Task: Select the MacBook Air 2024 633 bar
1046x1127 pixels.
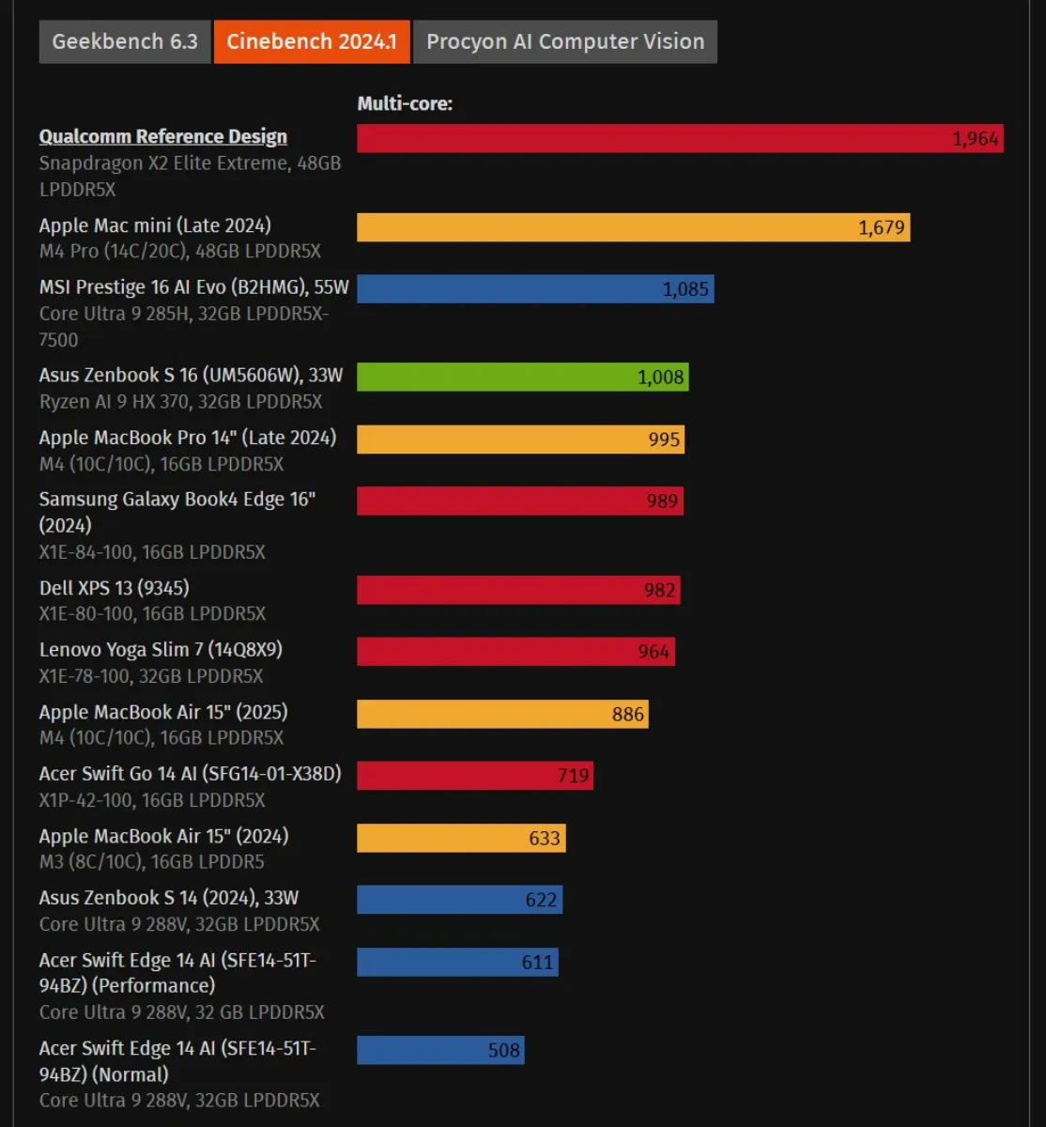Action: [460, 838]
